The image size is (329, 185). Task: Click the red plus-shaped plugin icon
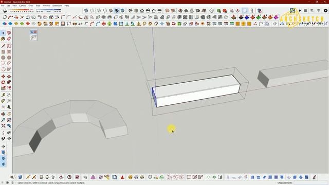tap(104, 24)
